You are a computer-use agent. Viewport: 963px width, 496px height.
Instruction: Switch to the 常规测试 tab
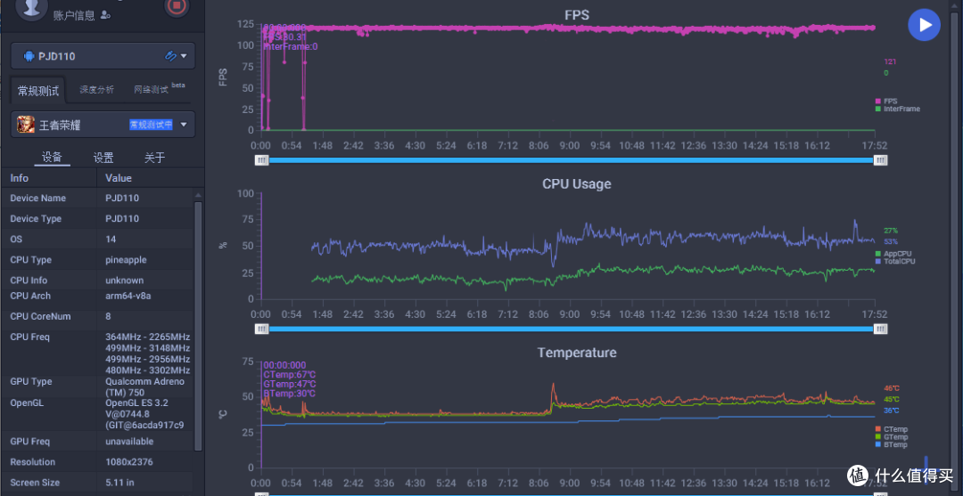click(38, 91)
